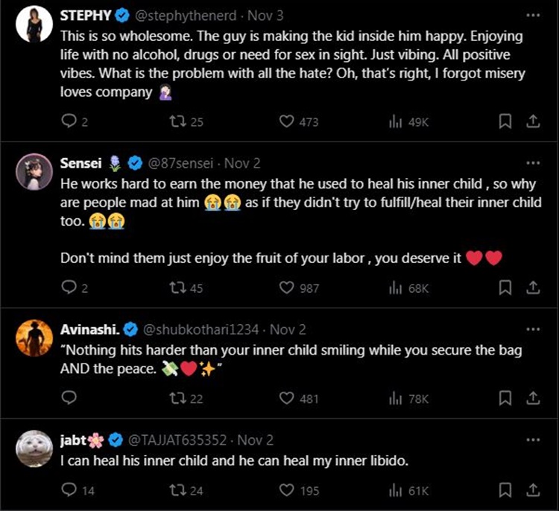This screenshot has height=511, width=559.
Task: Open the @87sensei profile handle
Action: [x=181, y=163]
